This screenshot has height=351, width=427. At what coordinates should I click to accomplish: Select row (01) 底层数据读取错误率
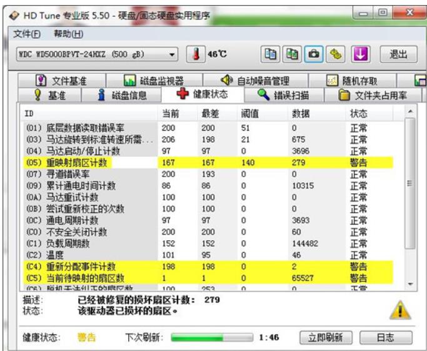(208, 128)
